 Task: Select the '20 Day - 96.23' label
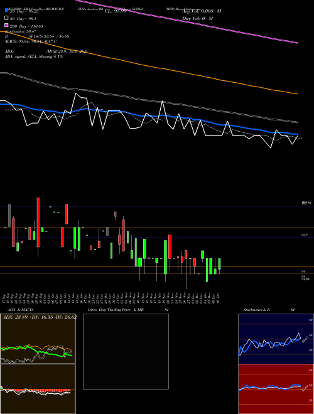pos(24,11)
